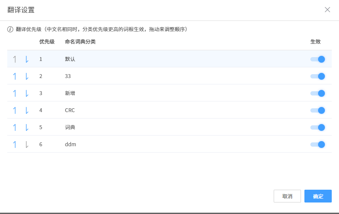The height and width of the screenshot is (214, 339).
Task: Click priority number 6 in ddm row
Action: pyautogui.click(x=41, y=144)
